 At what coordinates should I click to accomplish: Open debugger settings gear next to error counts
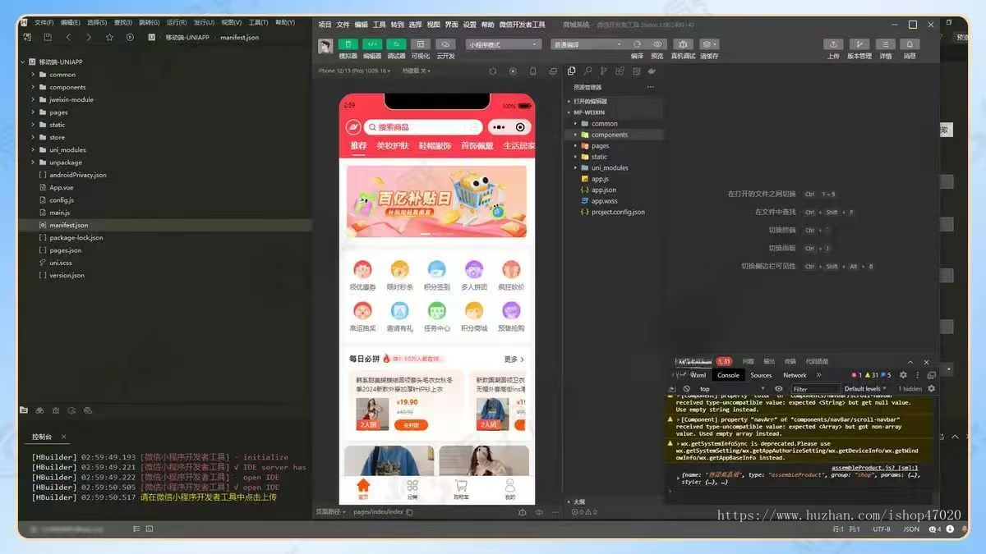[x=903, y=375]
